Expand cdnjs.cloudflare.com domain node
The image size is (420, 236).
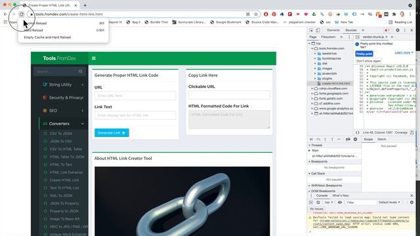pyautogui.click(x=312, y=88)
